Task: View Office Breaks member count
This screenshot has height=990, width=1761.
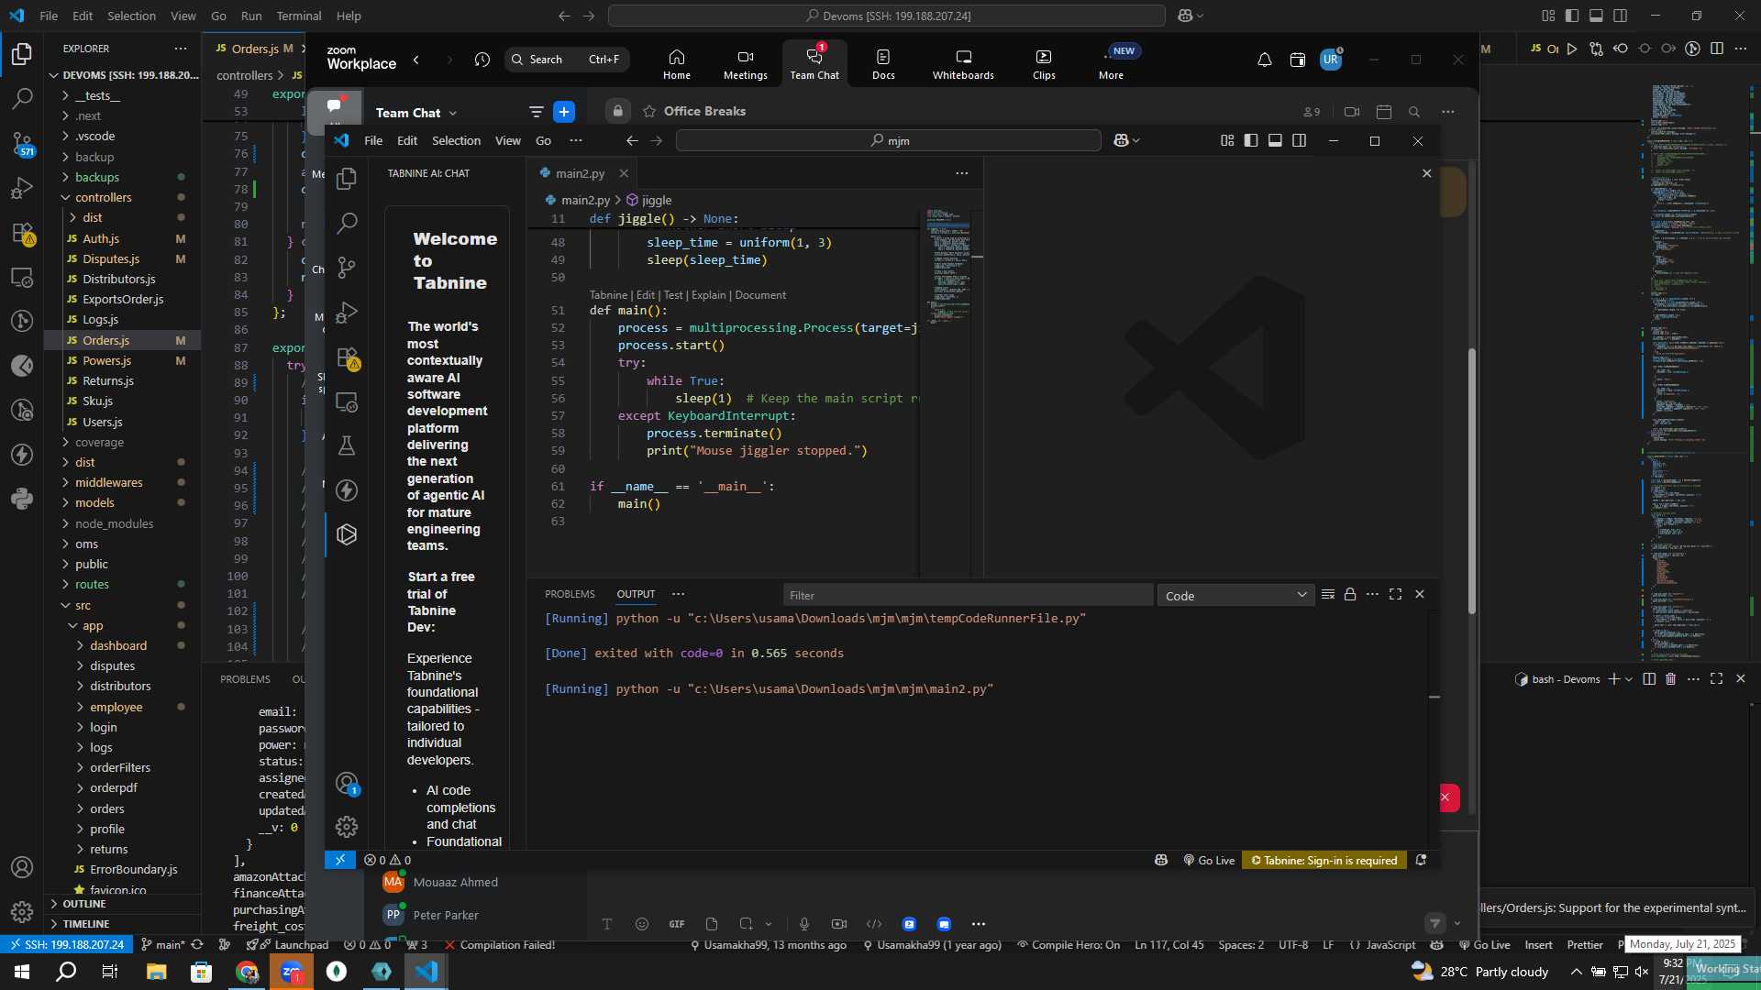Action: 1312,112
